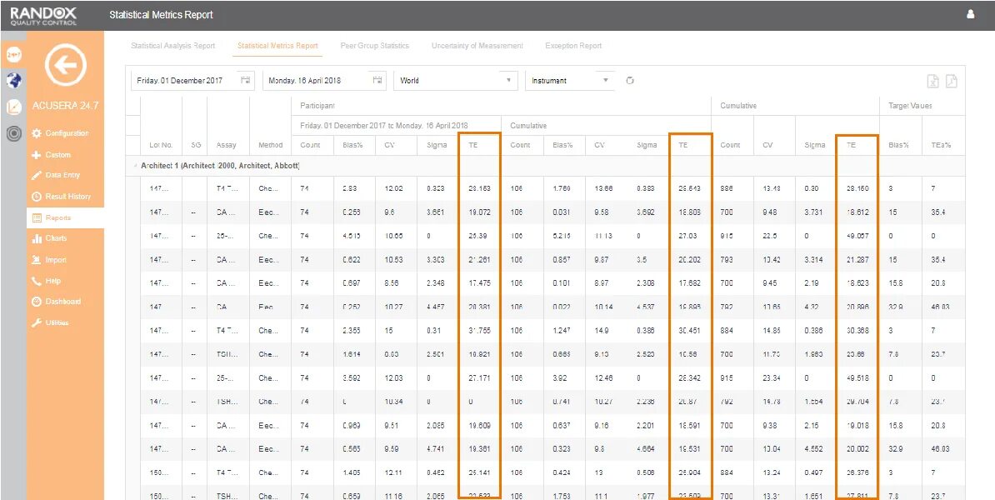
Task: Open the Utilities menu item
Action: click(x=65, y=323)
